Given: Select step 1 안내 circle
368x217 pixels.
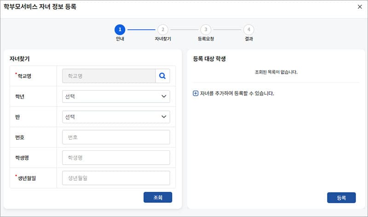Looking at the screenshot, I should (x=120, y=29).
